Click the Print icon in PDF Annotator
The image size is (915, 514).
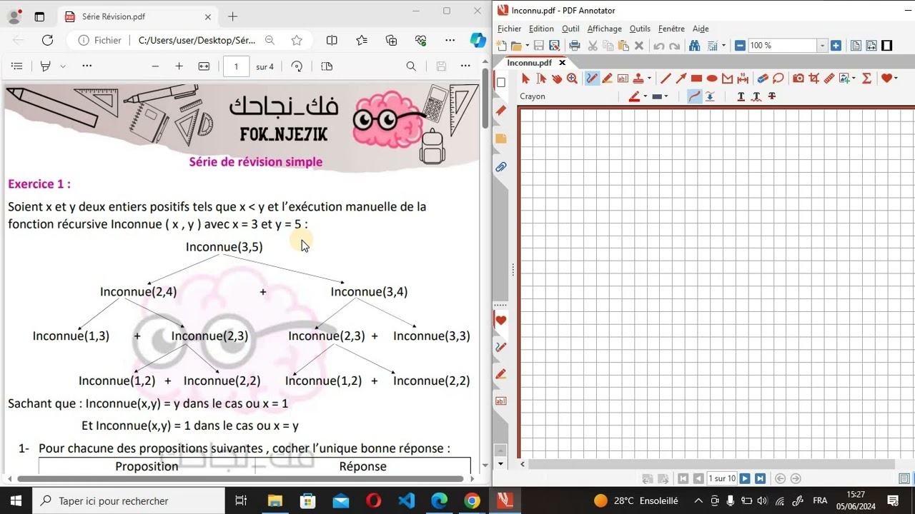click(575, 46)
